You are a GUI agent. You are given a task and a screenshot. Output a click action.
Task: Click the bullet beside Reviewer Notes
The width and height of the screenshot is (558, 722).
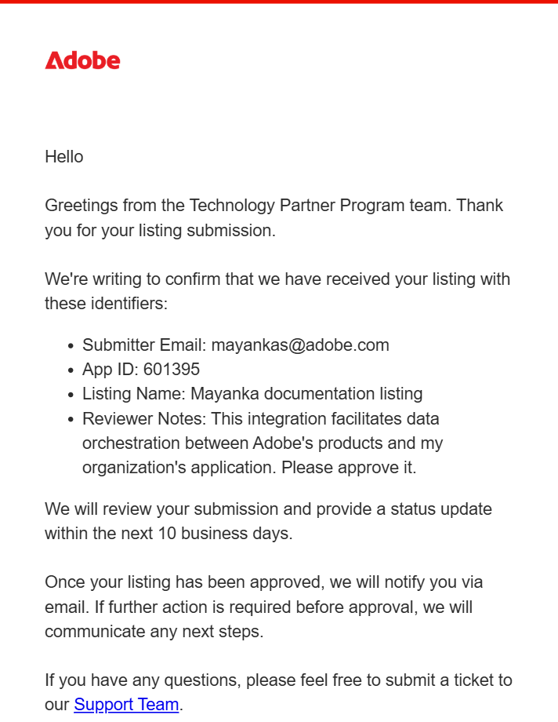coord(71,419)
